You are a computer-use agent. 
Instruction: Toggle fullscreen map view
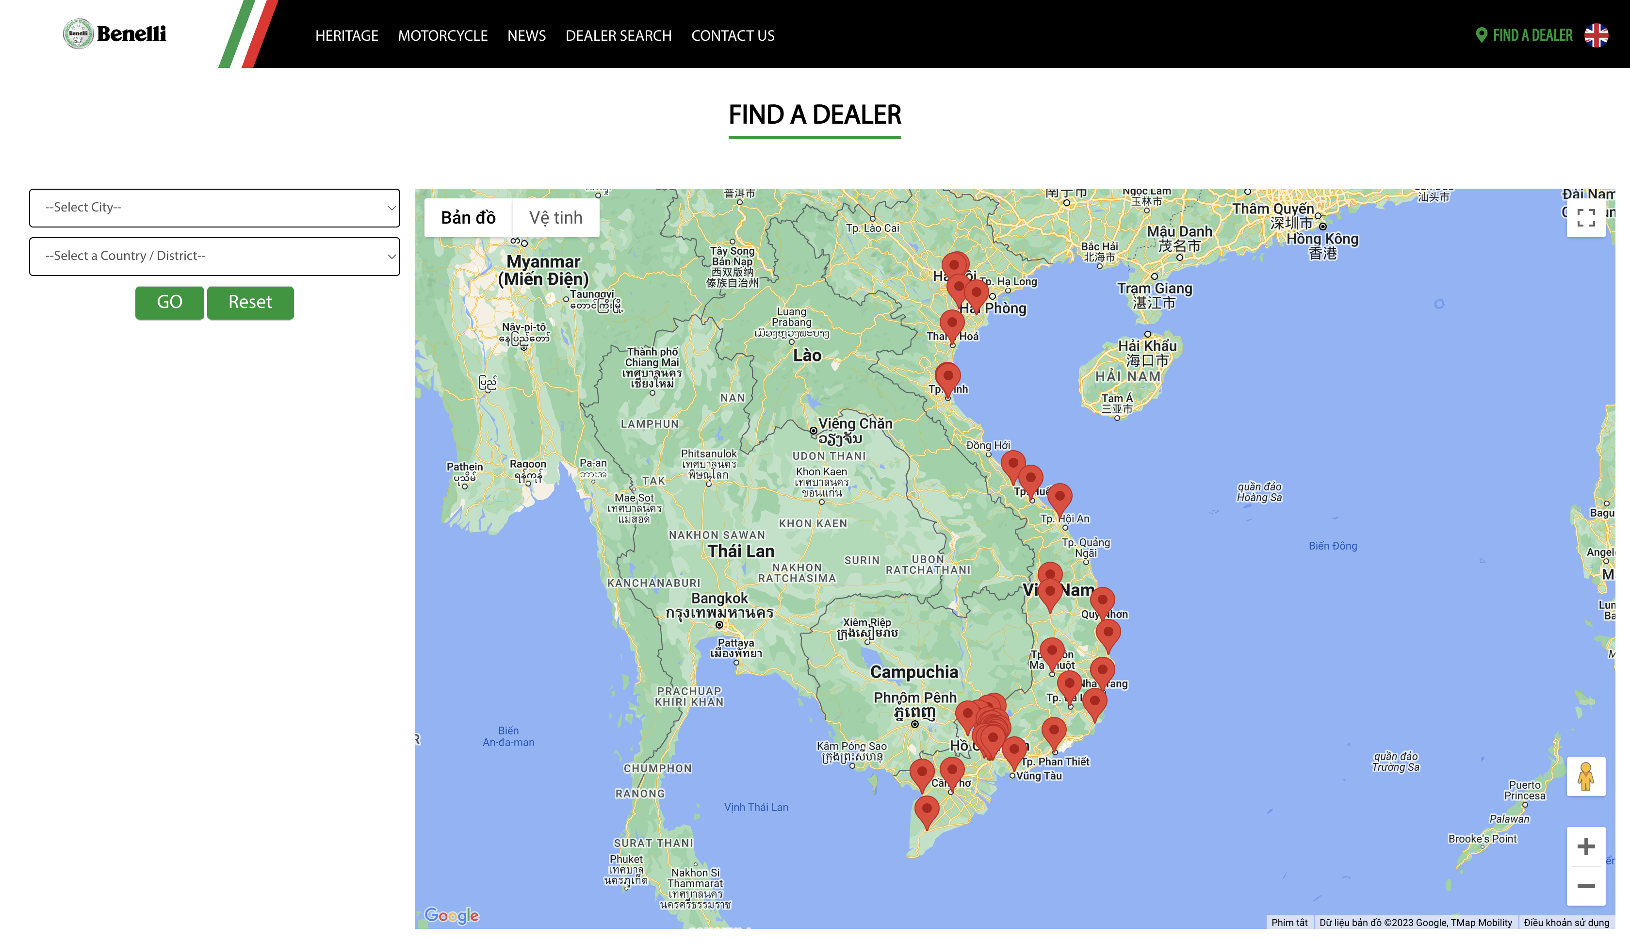tap(1585, 218)
